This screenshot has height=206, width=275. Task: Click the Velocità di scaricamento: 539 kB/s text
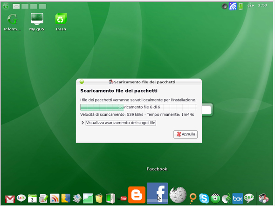112,114
